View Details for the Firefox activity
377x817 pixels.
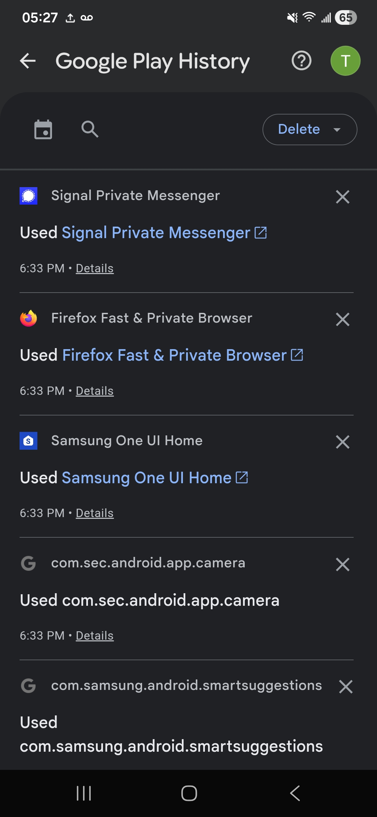(95, 391)
